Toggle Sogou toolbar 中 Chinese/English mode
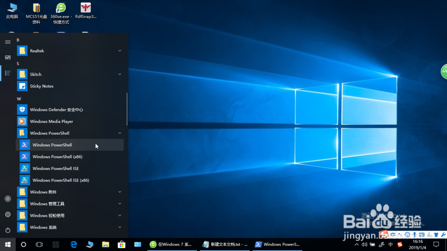The image size is (447, 251). 393,235
